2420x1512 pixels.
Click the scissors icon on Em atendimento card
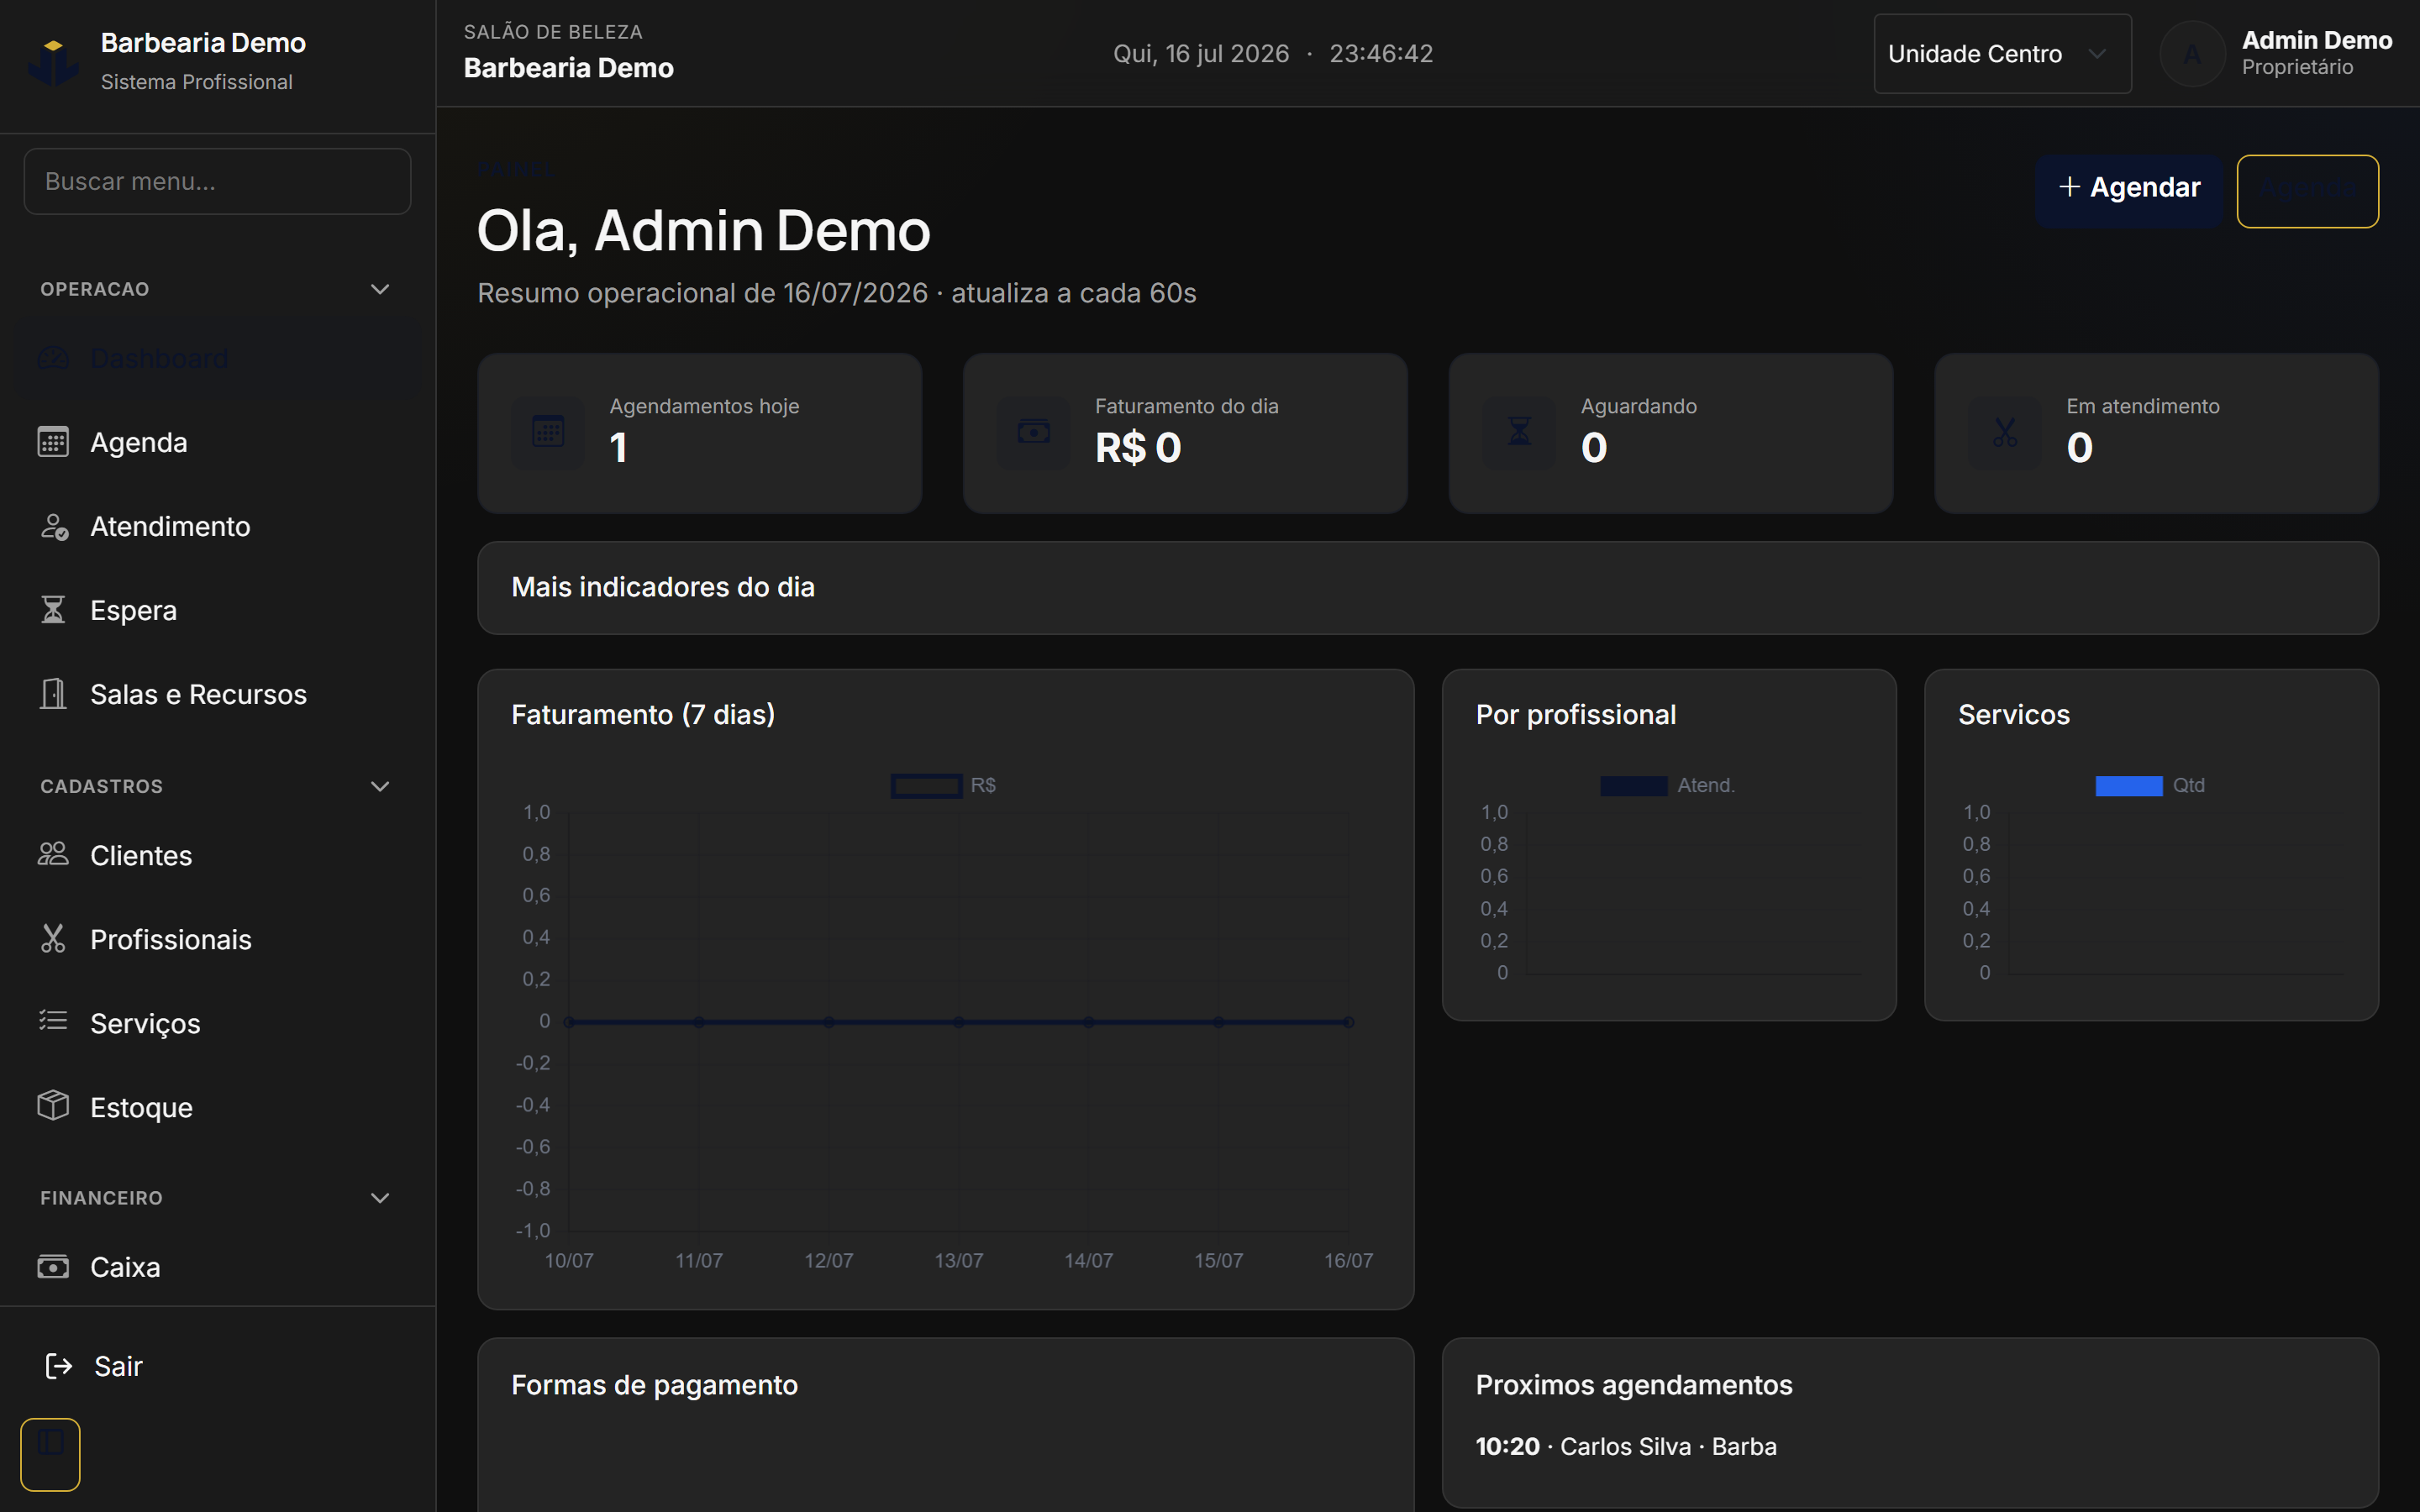[2005, 432]
